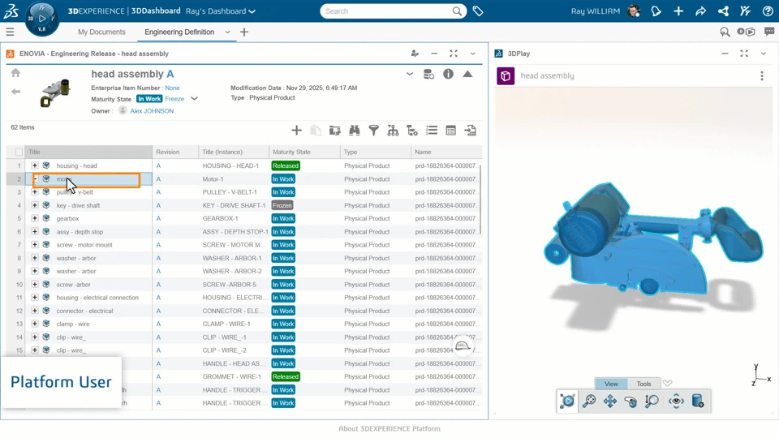Image resolution: width=779 pixels, height=438 pixels.
Task: Sort by the Revision column header
Action: click(x=175, y=152)
